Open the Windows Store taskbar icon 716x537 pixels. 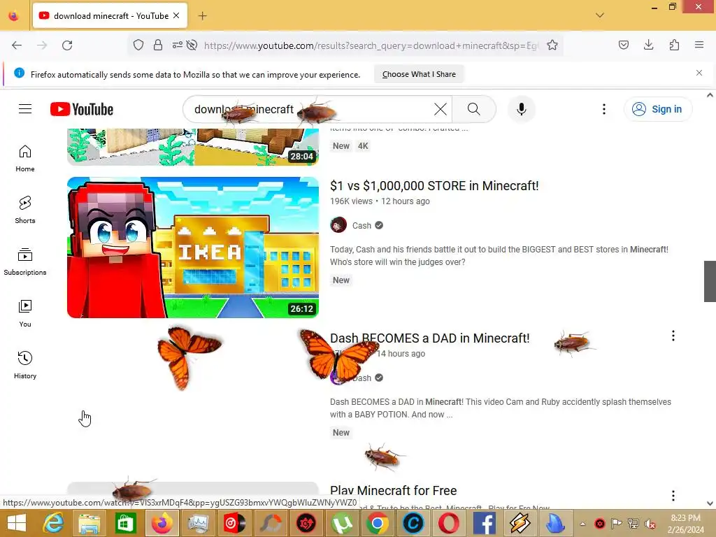pyautogui.click(x=126, y=523)
